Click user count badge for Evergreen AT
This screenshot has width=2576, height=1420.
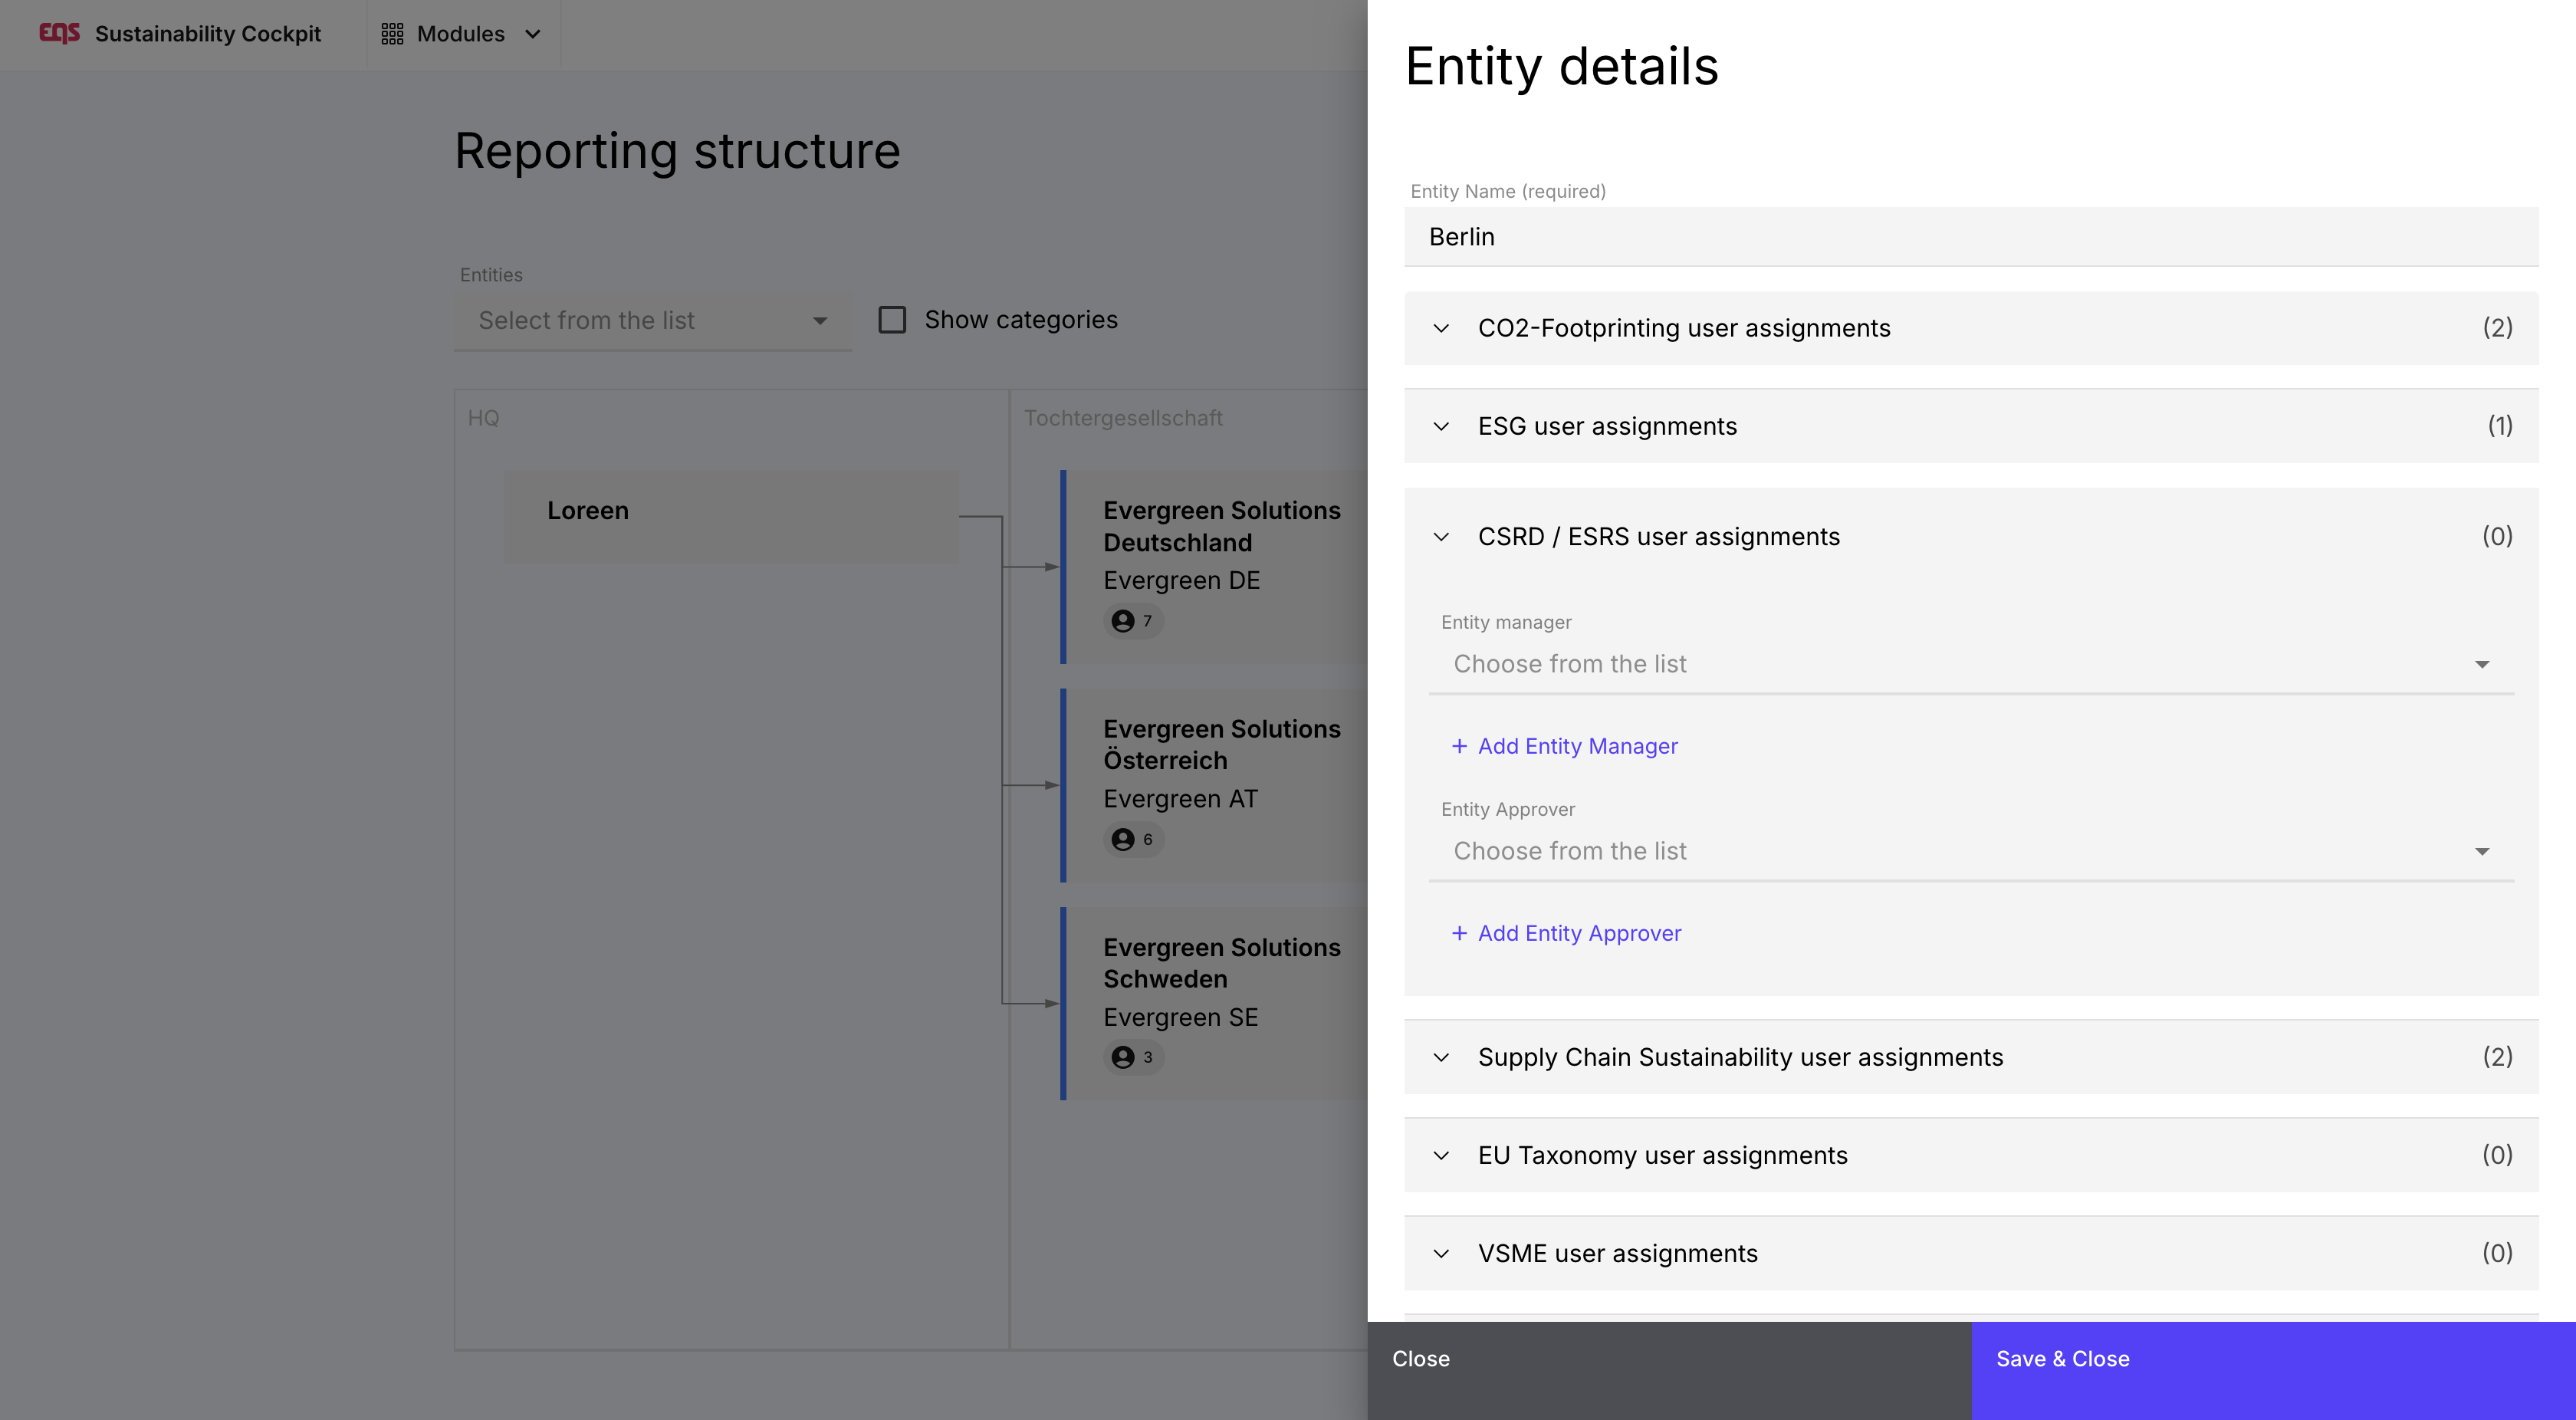pos(1133,839)
